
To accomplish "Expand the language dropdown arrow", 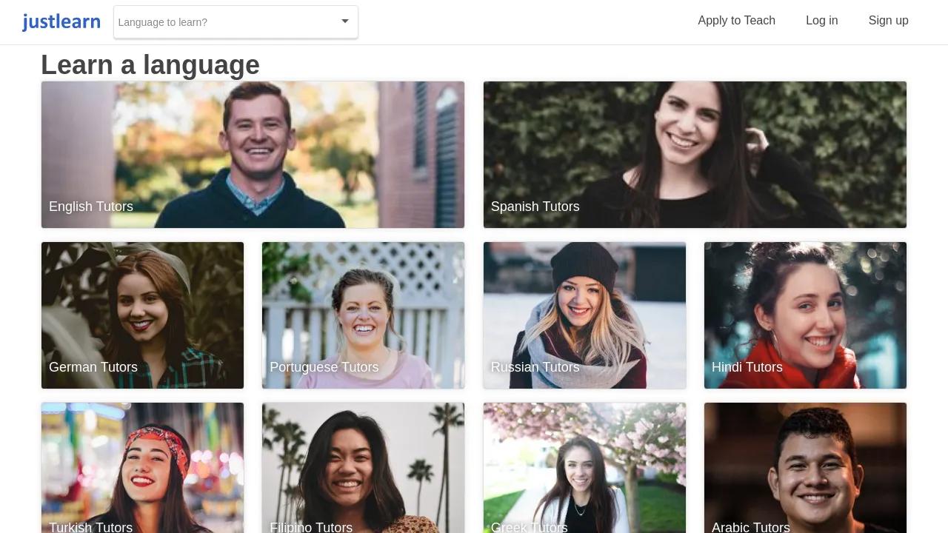I will tap(345, 21).
